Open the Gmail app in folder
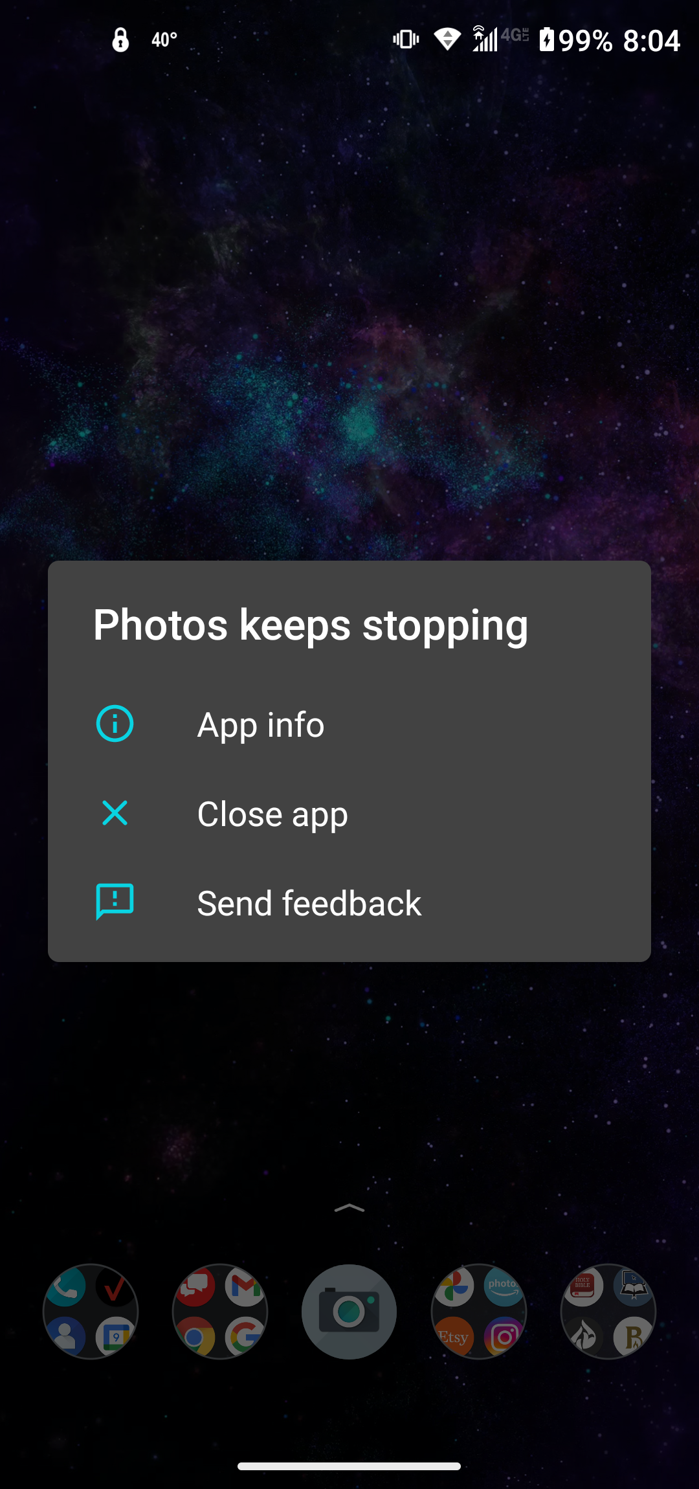The image size is (699, 1489). click(245, 1286)
